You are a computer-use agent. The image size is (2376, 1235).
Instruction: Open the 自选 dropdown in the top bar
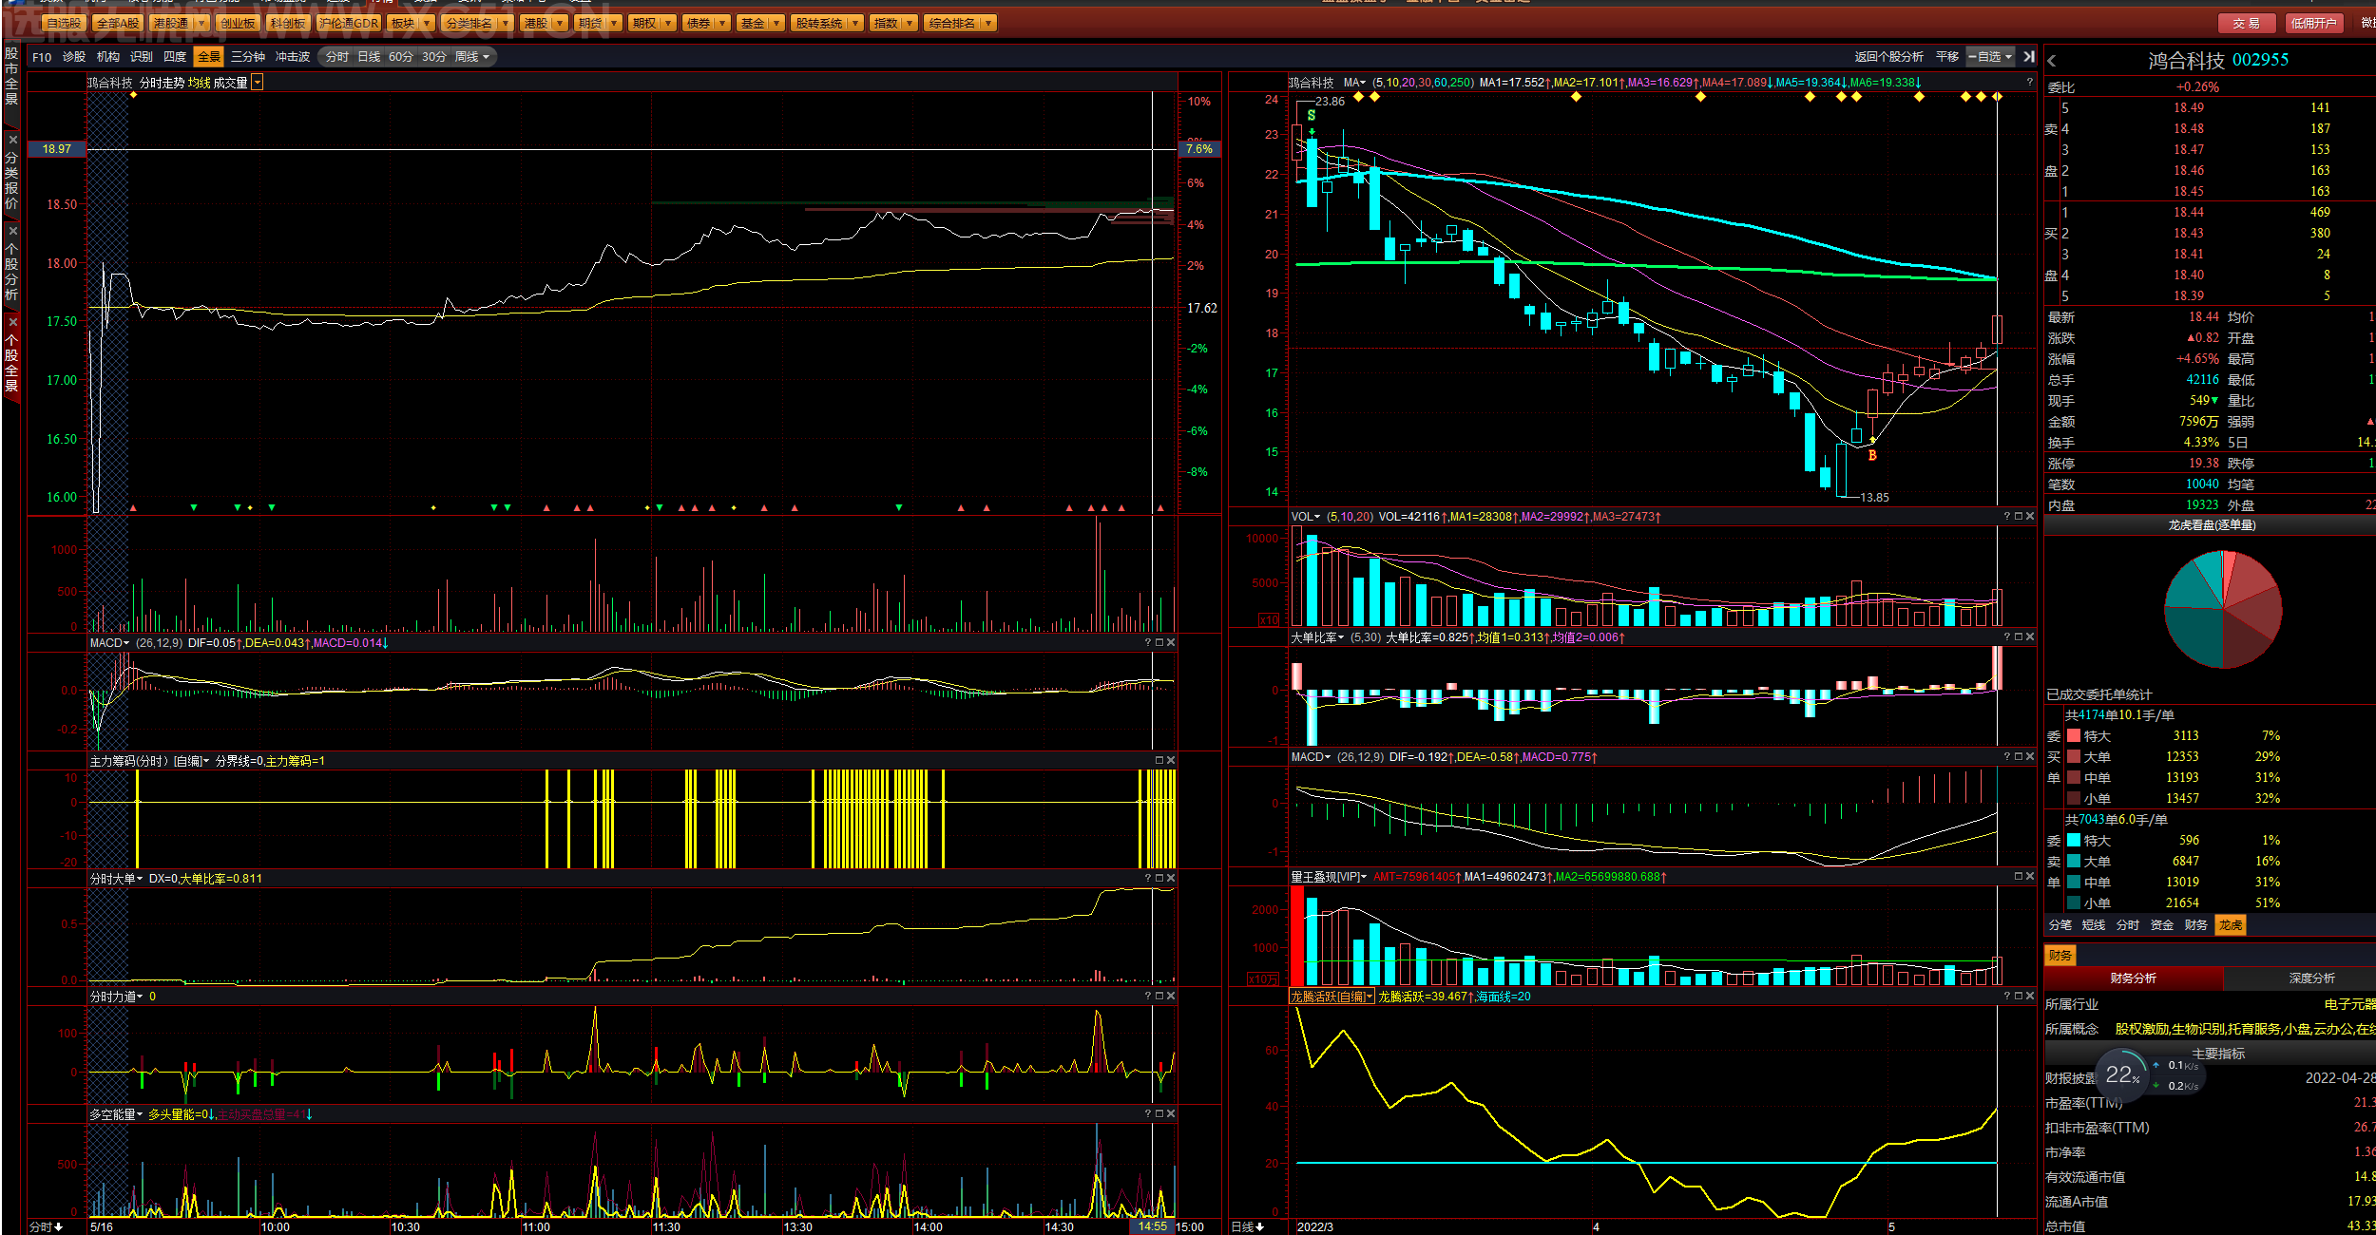coord(1990,57)
